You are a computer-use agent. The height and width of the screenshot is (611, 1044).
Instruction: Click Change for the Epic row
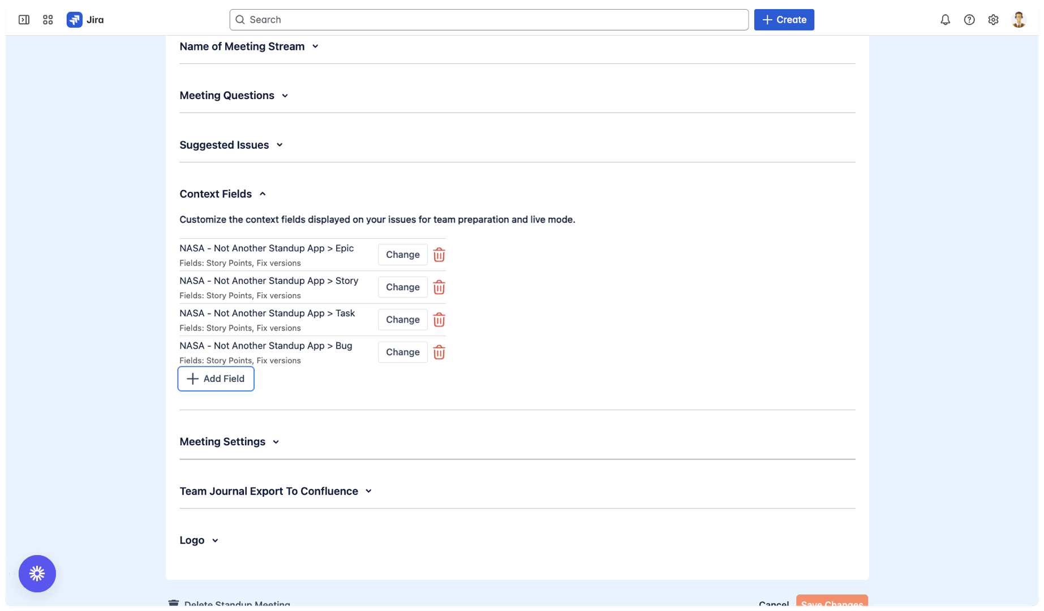pos(403,255)
